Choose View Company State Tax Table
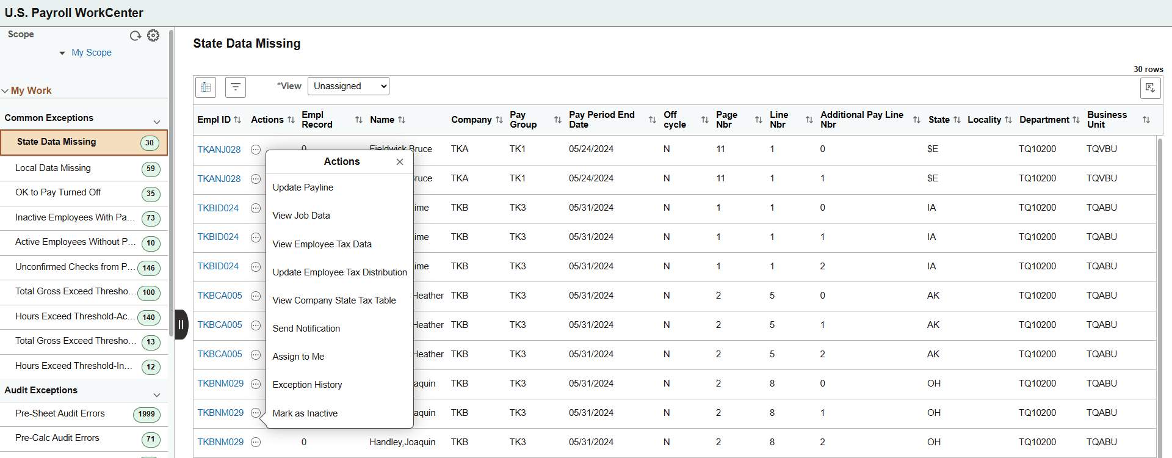Image resolution: width=1172 pixels, height=458 pixels. [334, 300]
